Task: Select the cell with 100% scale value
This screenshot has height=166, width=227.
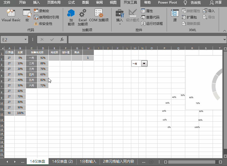Action: [x=20, y=113]
